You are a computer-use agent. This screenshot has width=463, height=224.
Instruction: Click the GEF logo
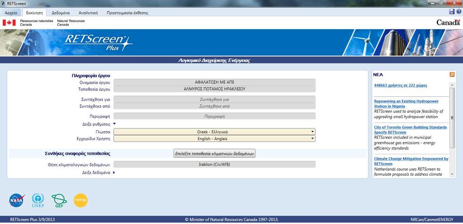coord(59,201)
